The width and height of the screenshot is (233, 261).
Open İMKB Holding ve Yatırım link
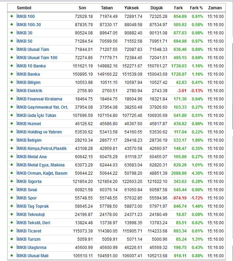pyautogui.click(x=39, y=132)
